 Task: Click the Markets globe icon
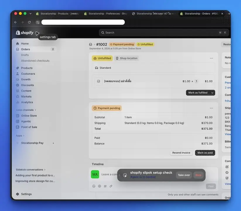click(18, 96)
